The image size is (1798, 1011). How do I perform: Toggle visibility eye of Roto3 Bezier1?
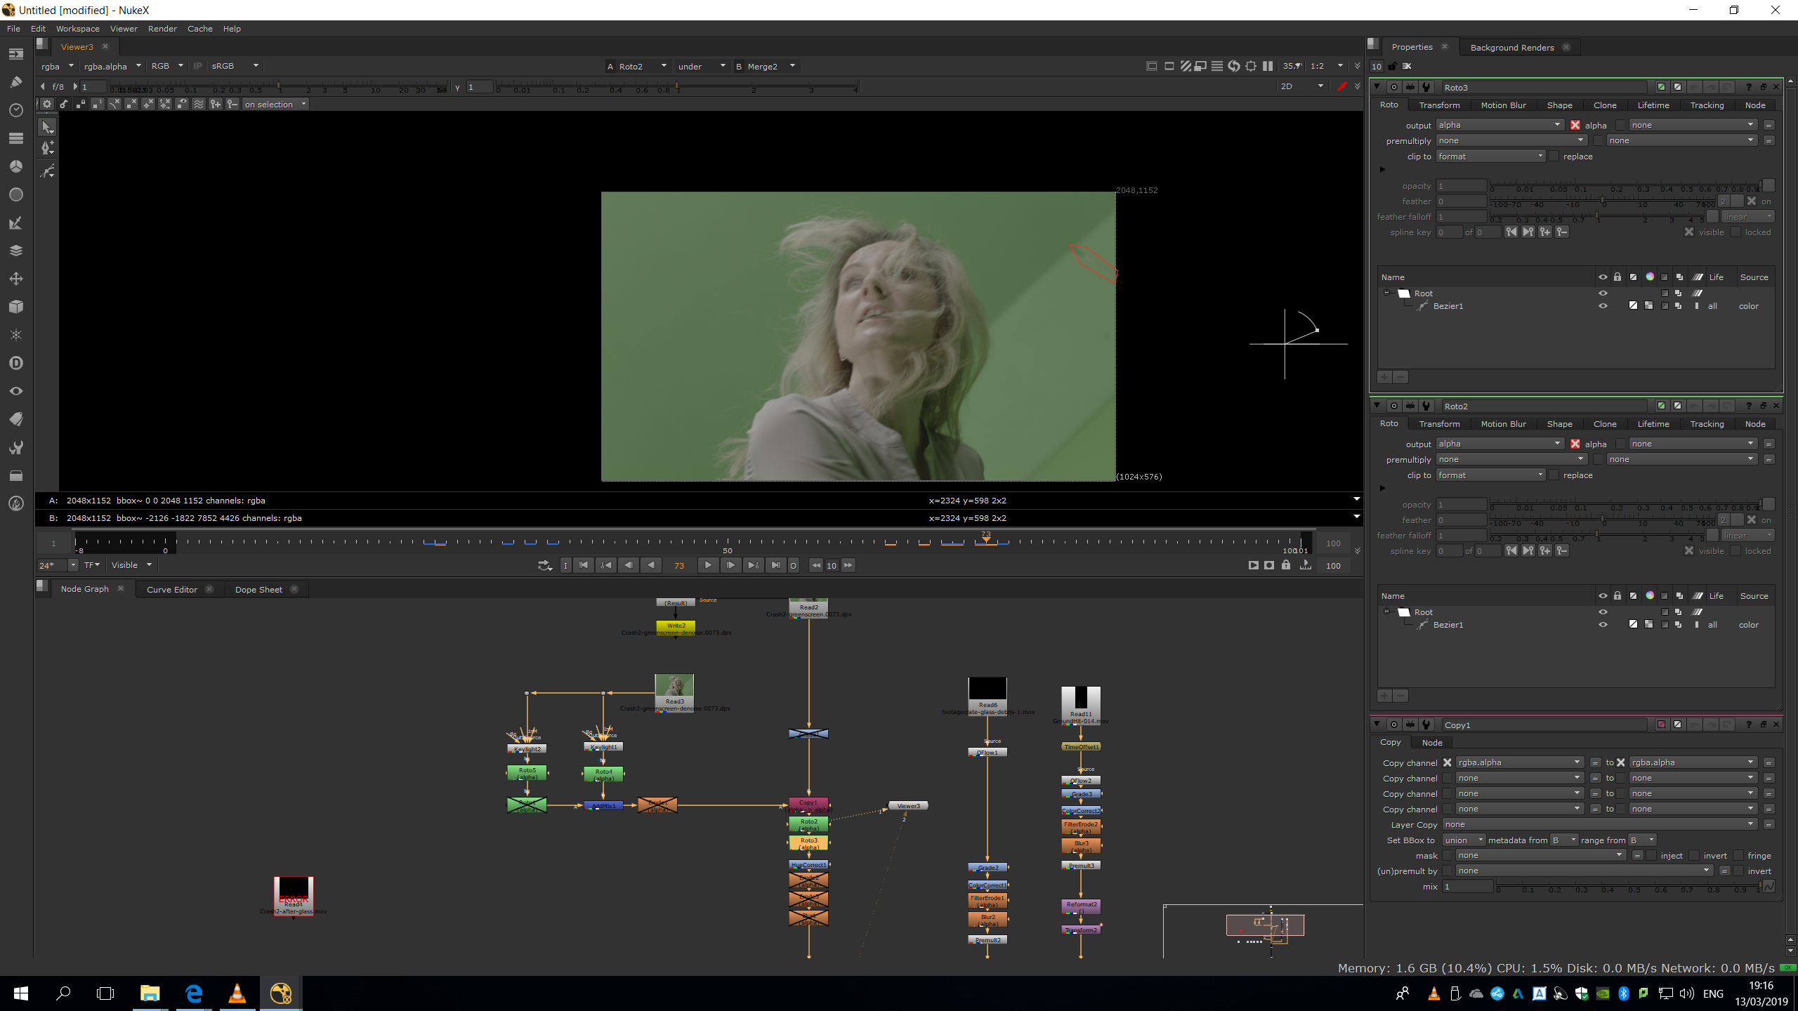point(1603,306)
